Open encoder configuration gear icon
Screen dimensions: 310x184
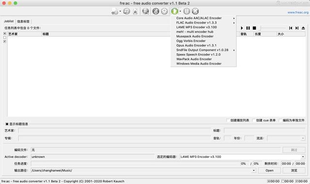pos(164,11)
